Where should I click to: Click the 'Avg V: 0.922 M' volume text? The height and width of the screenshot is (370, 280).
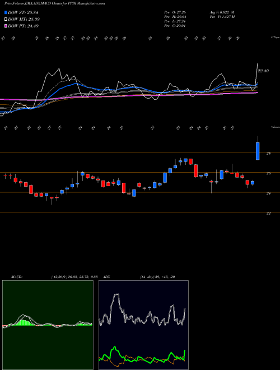coord(222,12)
